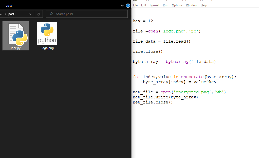Open the blue Help question mark
259x158 pixels.
(x=128, y=5)
